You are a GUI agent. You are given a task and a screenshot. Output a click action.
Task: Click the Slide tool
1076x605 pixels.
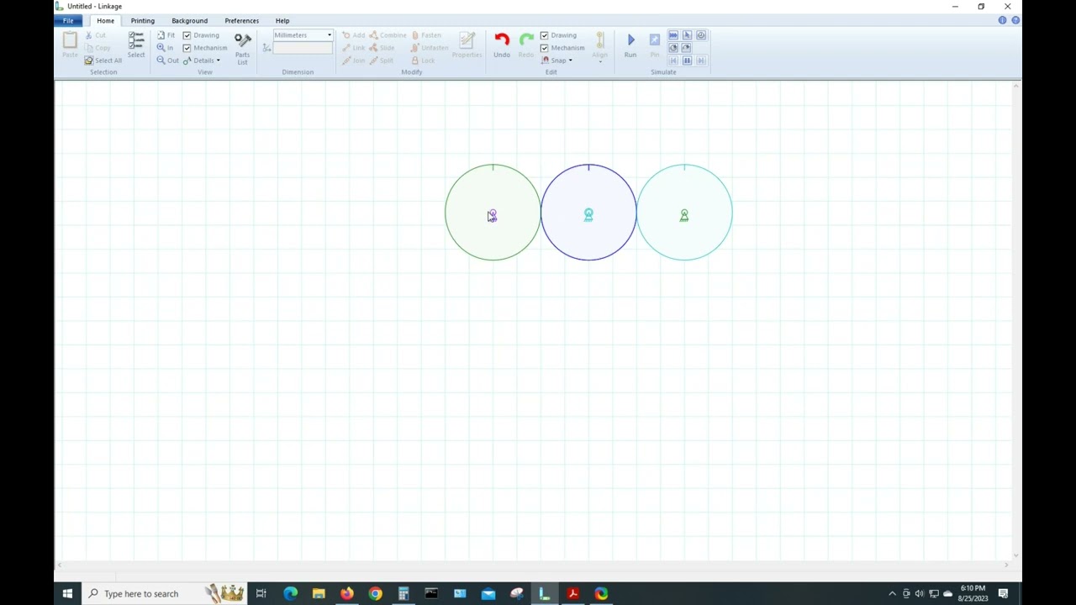click(x=382, y=48)
